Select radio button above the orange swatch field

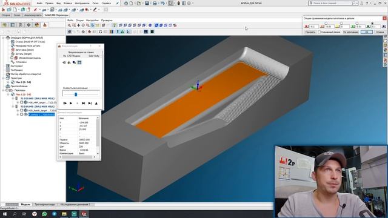click(326, 23)
